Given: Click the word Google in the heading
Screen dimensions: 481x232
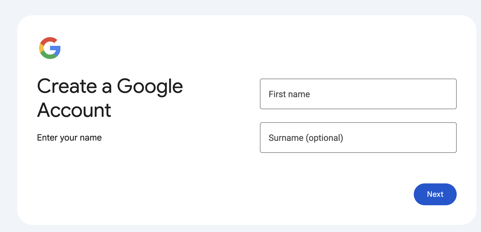Looking at the screenshot, I should point(150,87).
